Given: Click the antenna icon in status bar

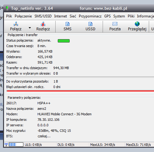Looking at the screenshot, I should (6, 145).
